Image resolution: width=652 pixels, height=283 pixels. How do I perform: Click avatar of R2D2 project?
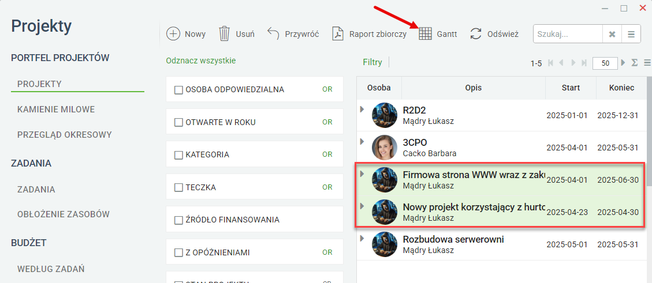(385, 115)
